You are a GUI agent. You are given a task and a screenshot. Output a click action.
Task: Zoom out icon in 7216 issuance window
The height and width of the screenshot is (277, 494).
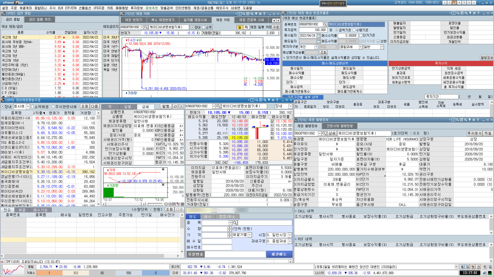(x=457, y=120)
